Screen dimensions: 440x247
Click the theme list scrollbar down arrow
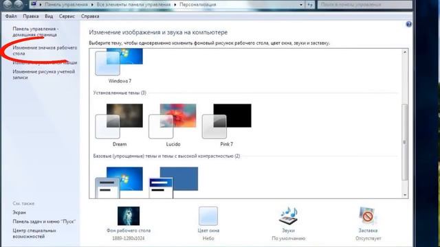tap(405, 195)
